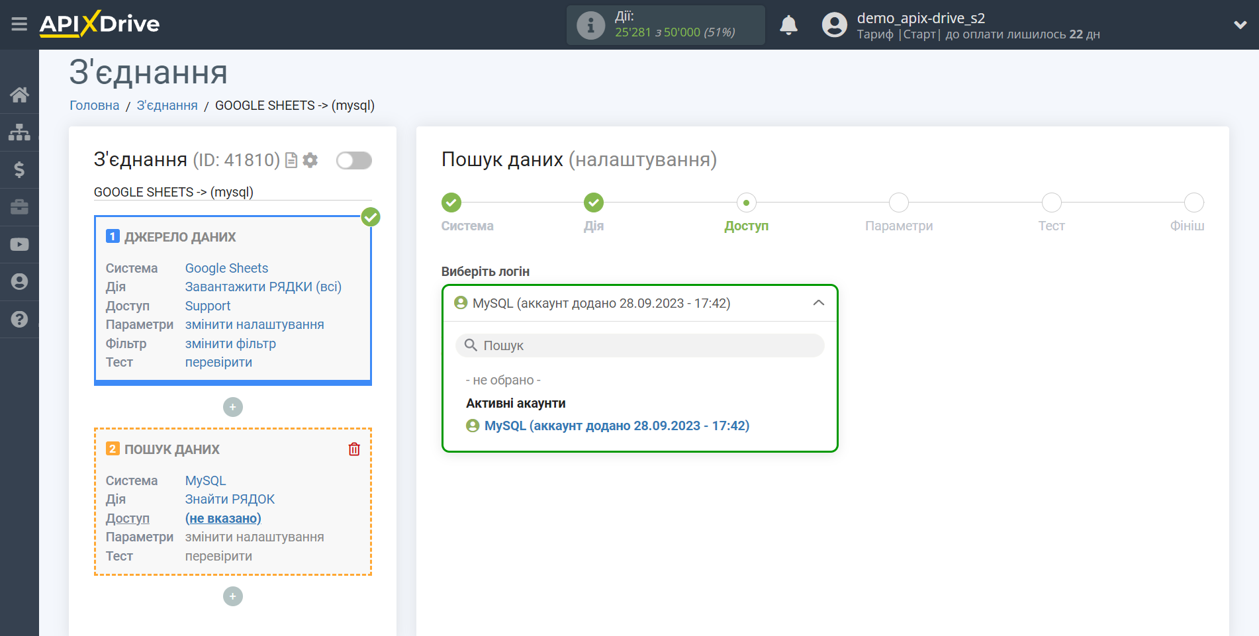The image size is (1259, 636).
Task: Select the - не обрано - option
Action: click(503, 381)
